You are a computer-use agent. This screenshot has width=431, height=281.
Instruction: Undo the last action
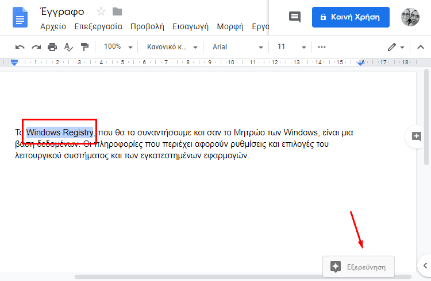coord(20,47)
